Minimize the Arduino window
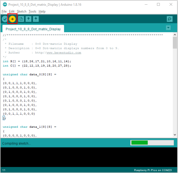The height and width of the screenshot is (173, 178). [x=146, y=5]
